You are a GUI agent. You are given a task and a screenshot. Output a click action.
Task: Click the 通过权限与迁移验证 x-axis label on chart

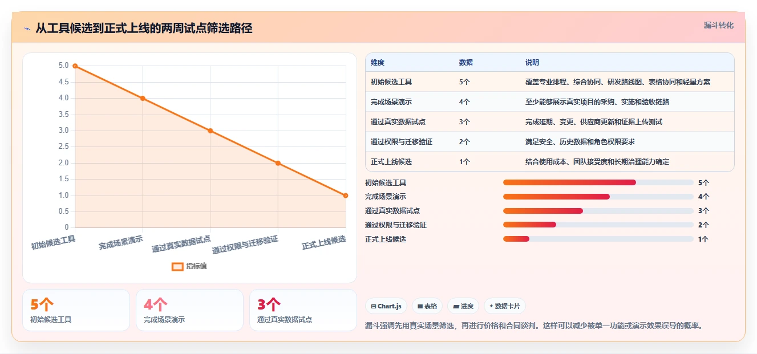(x=245, y=245)
